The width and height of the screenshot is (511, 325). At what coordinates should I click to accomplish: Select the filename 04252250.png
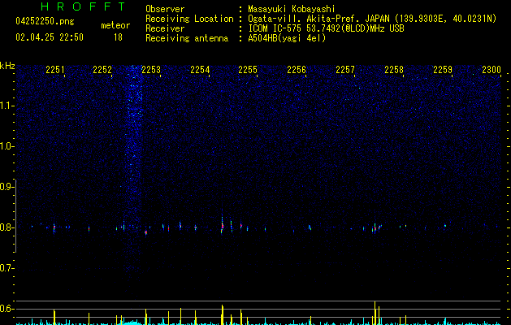coord(45,22)
